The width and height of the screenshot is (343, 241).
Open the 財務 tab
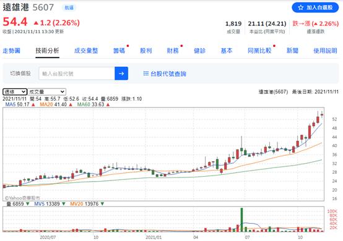click(x=173, y=51)
